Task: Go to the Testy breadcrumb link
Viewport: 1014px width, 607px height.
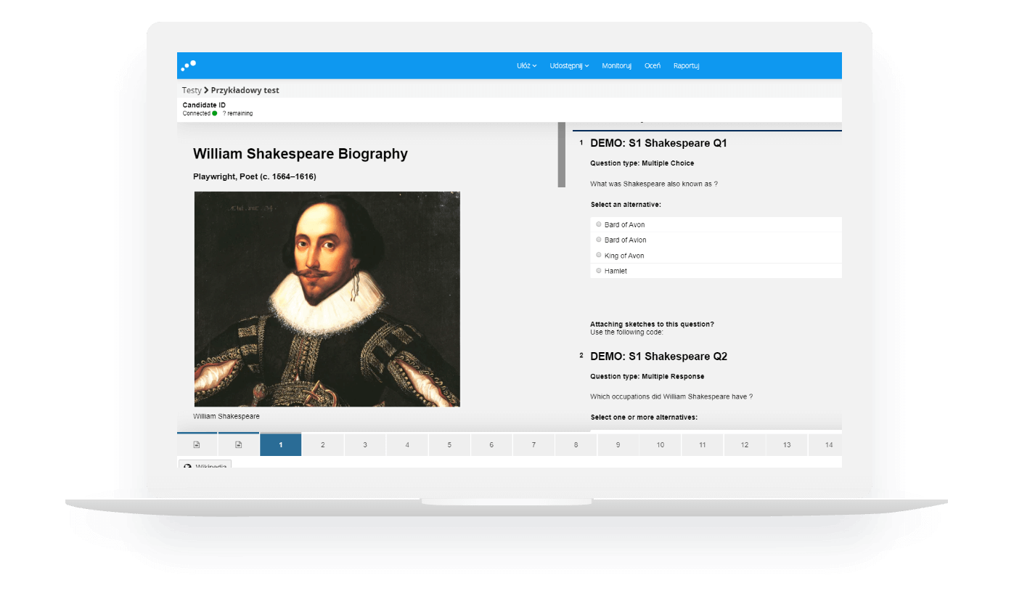Action: (x=192, y=90)
